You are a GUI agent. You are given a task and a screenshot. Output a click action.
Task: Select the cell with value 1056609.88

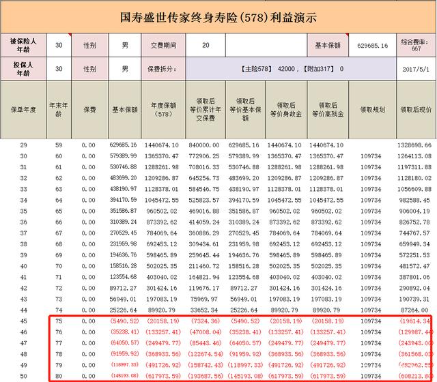tap(414, 190)
